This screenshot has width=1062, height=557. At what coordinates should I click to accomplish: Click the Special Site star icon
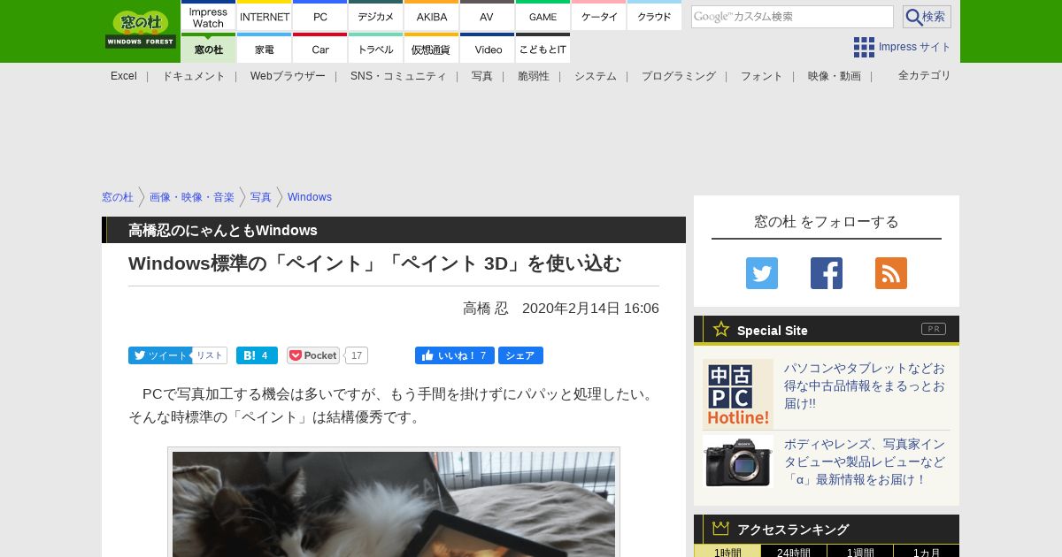click(x=721, y=329)
